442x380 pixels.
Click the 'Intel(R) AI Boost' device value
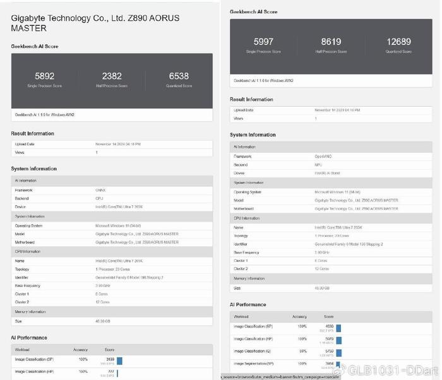point(327,173)
